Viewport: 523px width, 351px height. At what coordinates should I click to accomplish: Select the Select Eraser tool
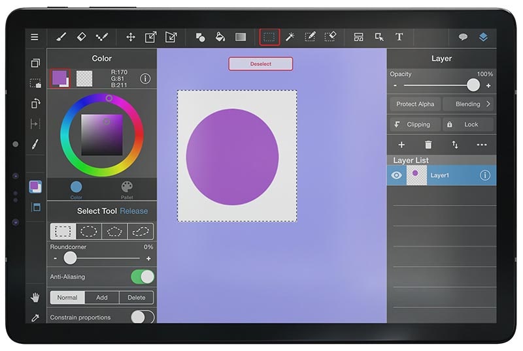[x=331, y=37]
